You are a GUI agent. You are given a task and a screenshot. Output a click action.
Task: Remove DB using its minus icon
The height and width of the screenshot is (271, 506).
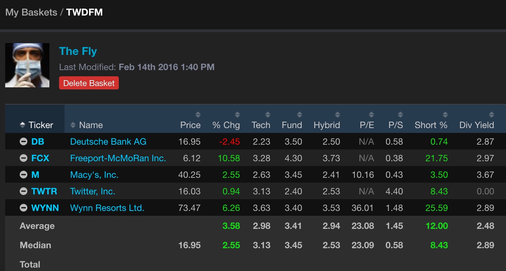click(x=23, y=142)
